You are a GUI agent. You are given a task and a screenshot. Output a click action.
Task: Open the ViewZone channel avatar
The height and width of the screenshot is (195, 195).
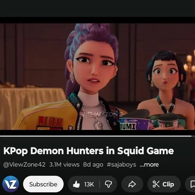(11, 184)
